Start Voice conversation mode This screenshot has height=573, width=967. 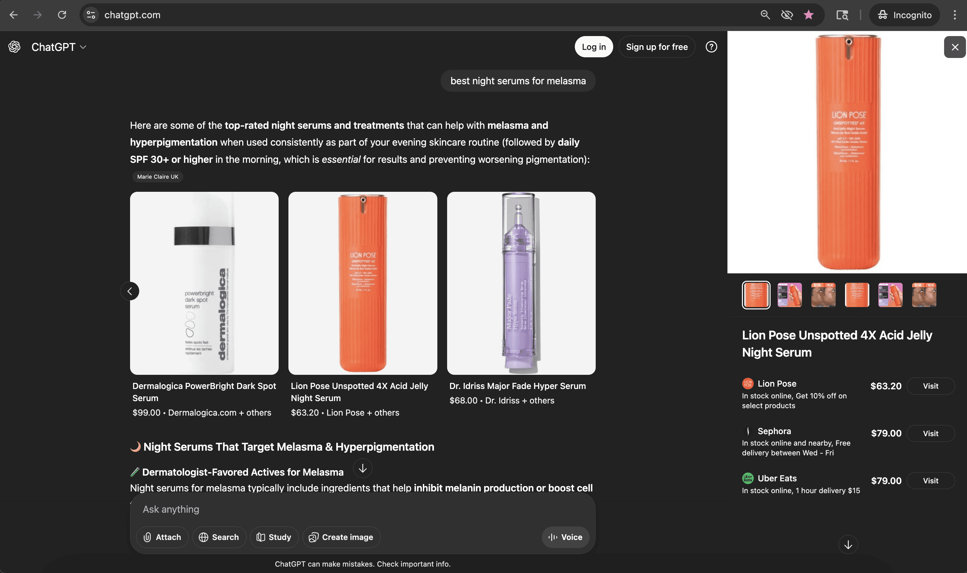(565, 537)
